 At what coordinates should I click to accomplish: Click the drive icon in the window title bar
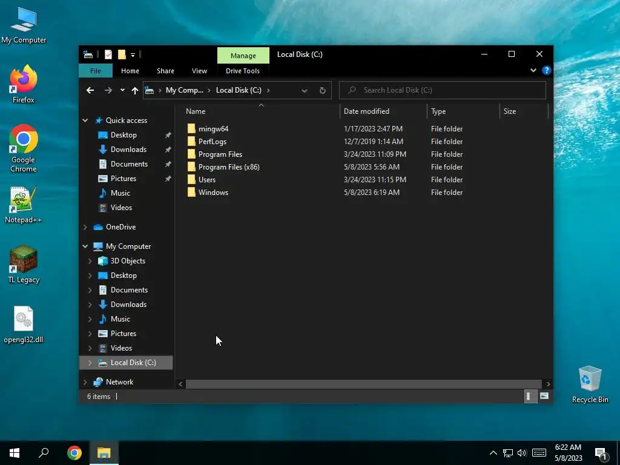[88, 54]
